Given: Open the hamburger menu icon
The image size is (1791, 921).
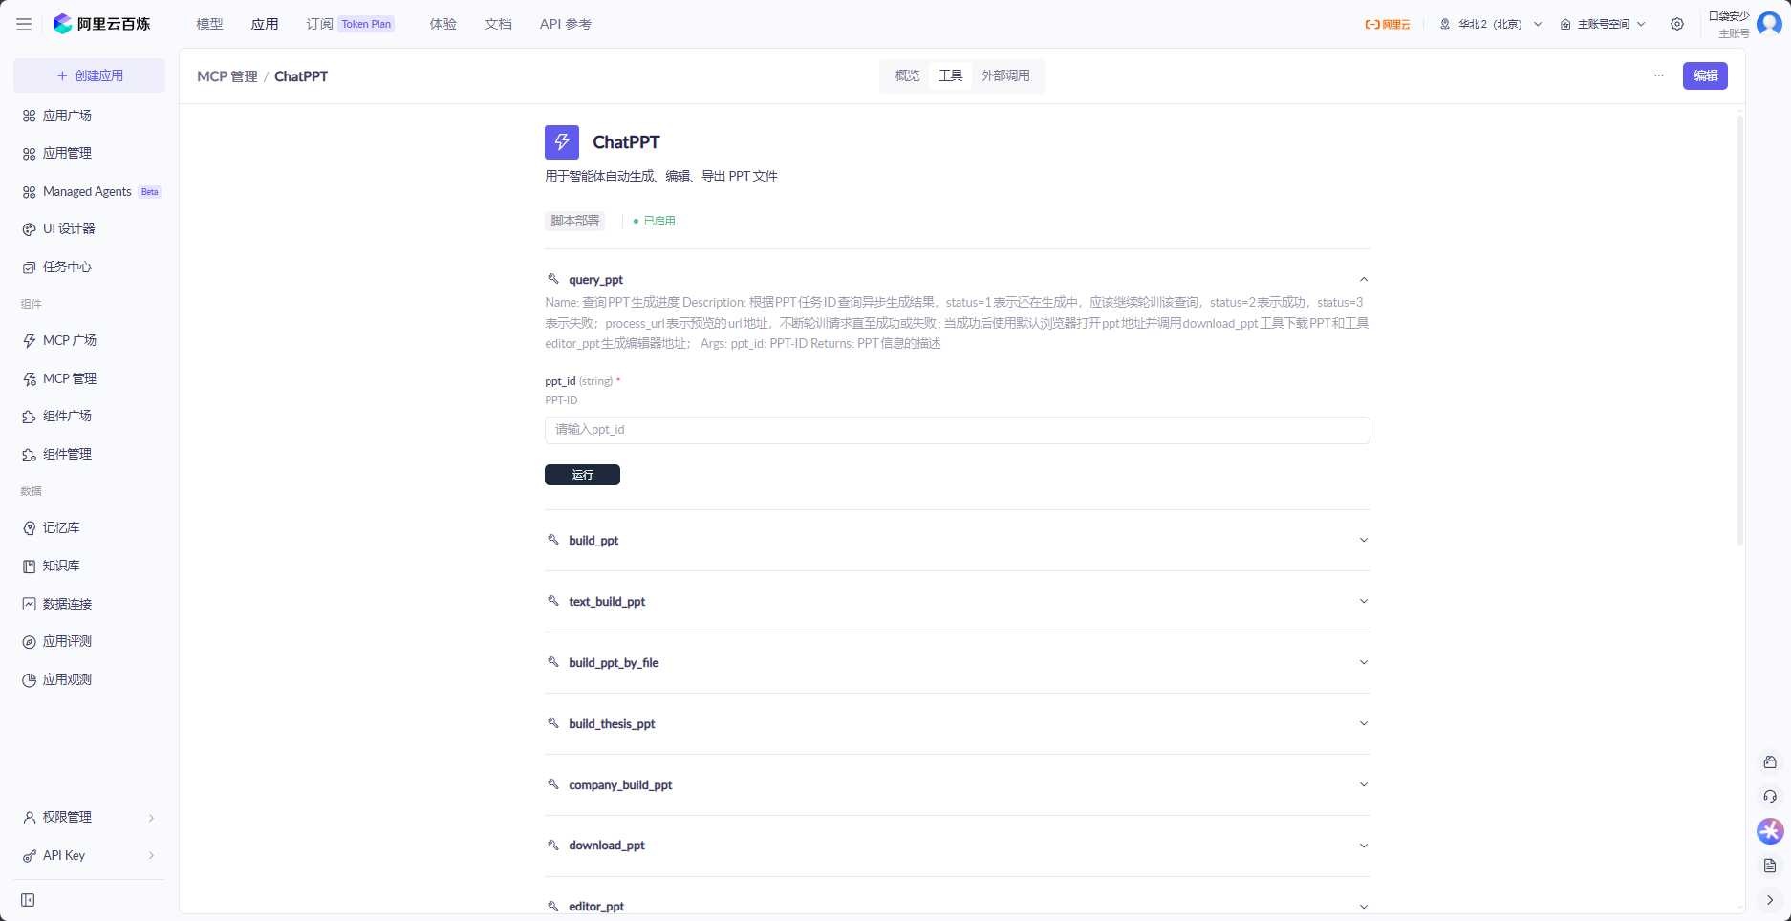Looking at the screenshot, I should pos(24,24).
